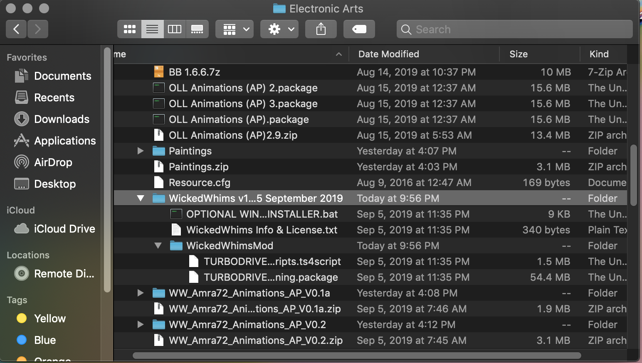
Task: Open AirDrop in the sidebar
Action: click(x=43, y=162)
